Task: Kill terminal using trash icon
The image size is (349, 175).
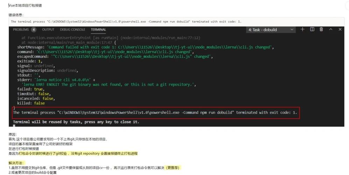Action: 321,29
